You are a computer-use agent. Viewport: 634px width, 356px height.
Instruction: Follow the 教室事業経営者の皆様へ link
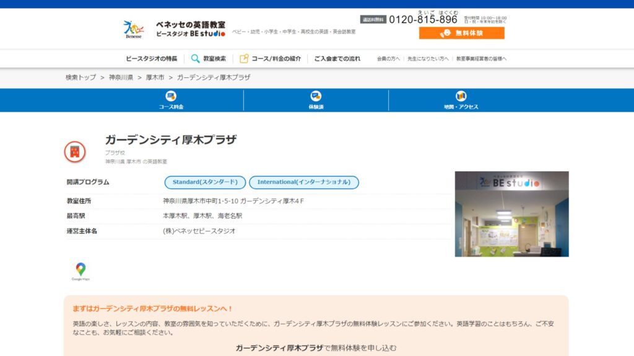pos(481,59)
